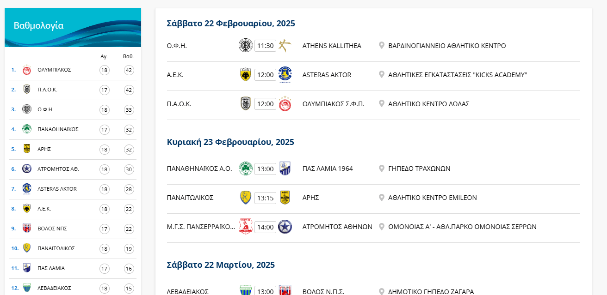Open the 11:30 Ο.Φ.Η. match time box
The width and height of the screenshot is (607, 295).
(265, 46)
